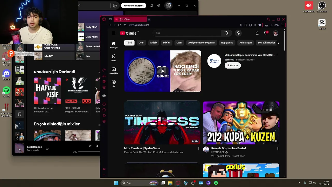
Task: Click the YouTube search magnifier button
Action: click(226, 33)
